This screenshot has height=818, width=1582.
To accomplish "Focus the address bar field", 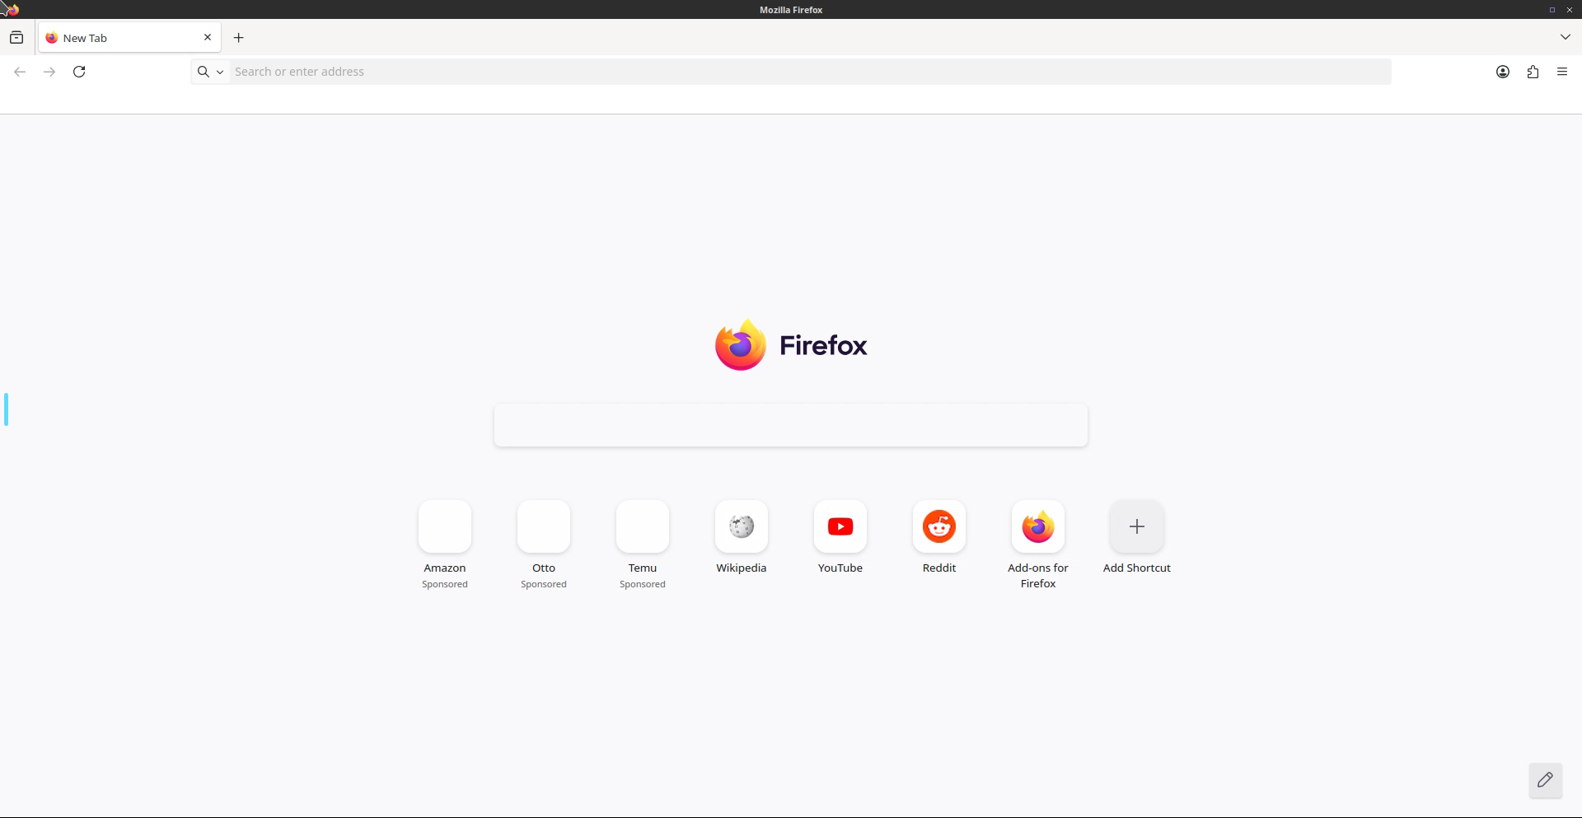I will click(x=807, y=72).
